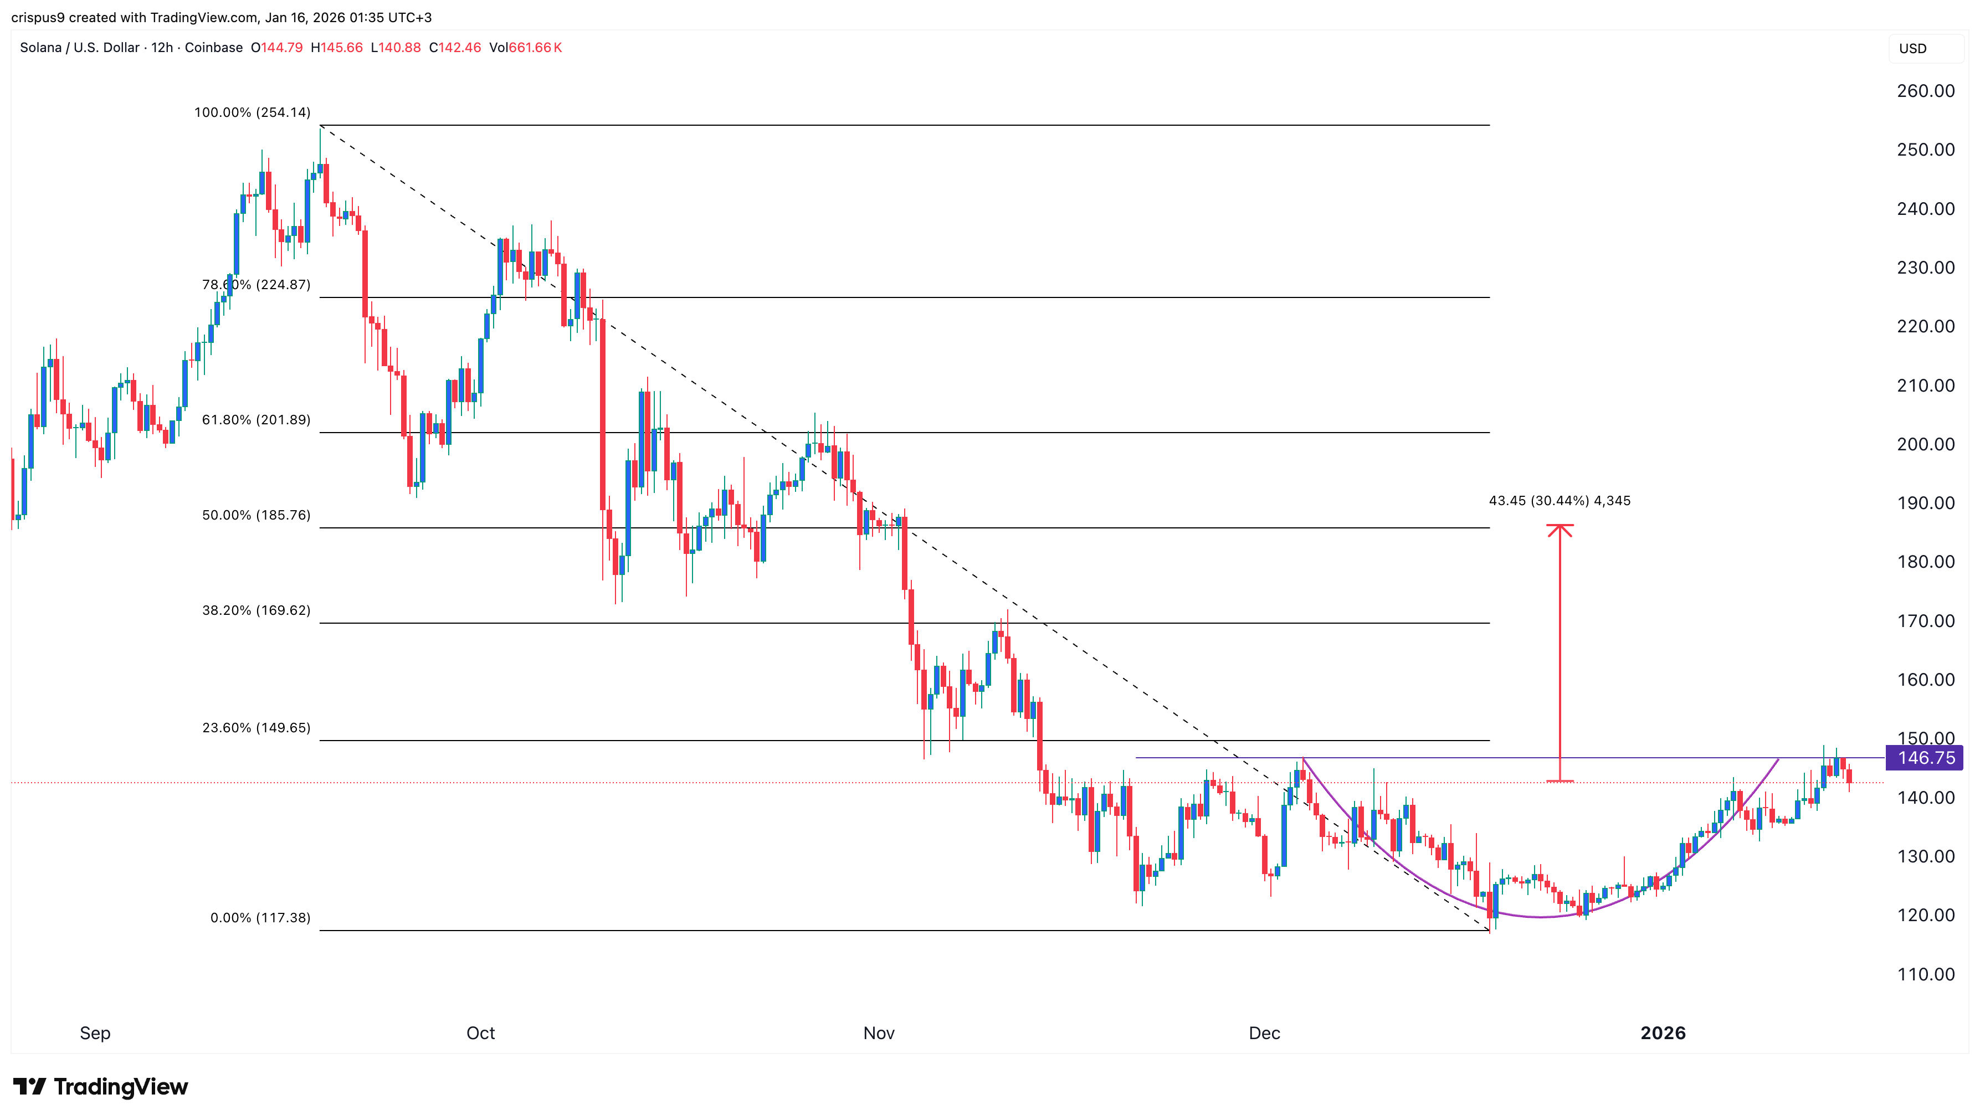Click the 23.60% (149.65) retracement label
Screen dimensions: 1980x1120
pos(256,728)
